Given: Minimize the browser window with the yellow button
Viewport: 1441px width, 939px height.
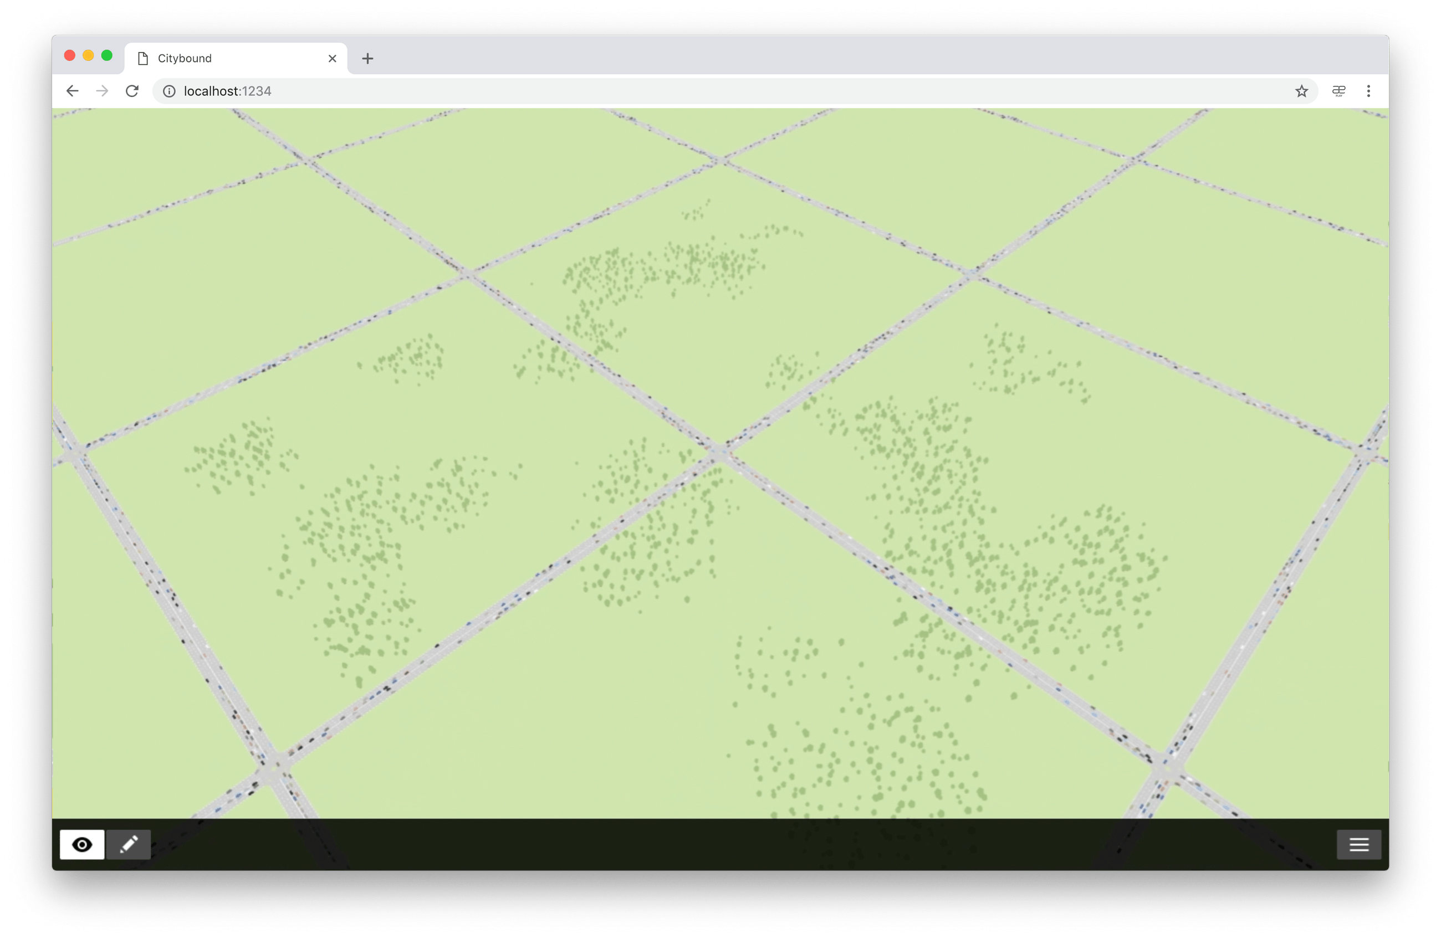Looking at the screenshot, I should (x=88, y=55).
